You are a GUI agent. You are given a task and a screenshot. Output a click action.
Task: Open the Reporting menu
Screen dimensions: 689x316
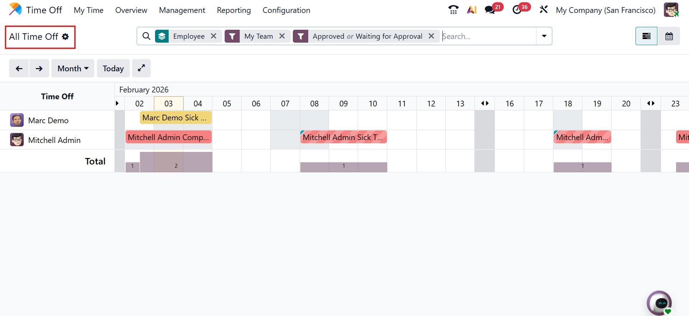tap(234, 10)
